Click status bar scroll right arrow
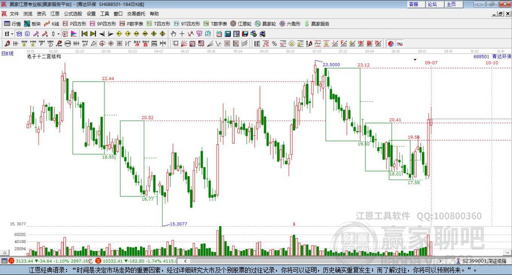Image resolution: width=512 pixels, height=275 pixels. [440, 261]
